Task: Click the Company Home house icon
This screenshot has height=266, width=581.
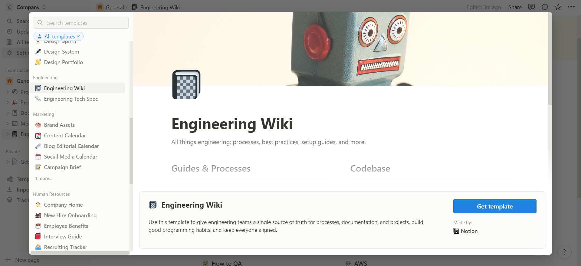Action: coord(38,205)
